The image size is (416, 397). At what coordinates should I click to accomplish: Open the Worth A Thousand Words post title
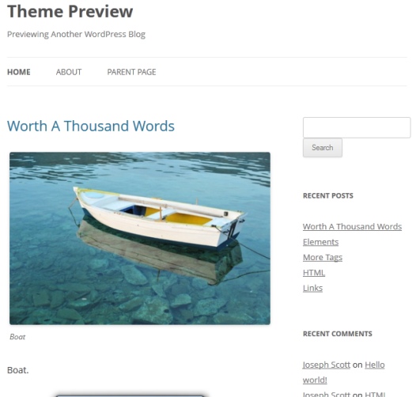[91, 126]
